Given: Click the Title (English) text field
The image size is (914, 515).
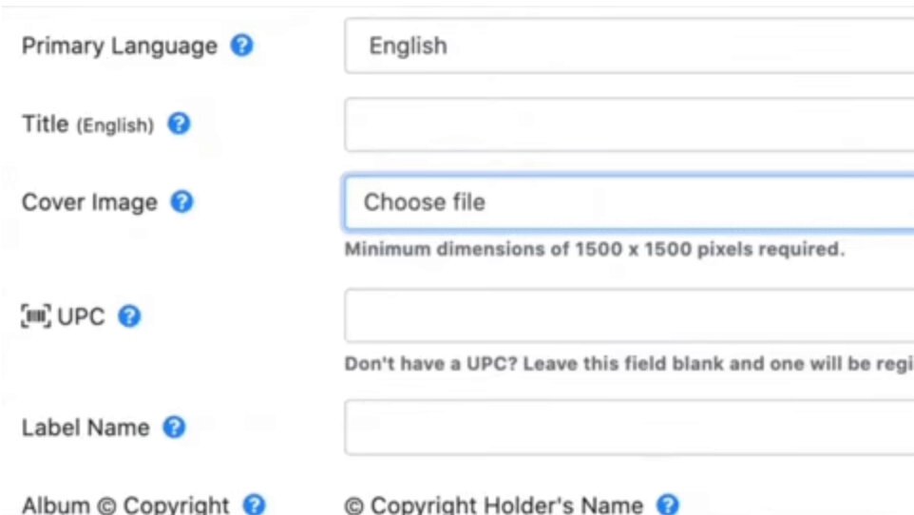Looking at the screenshot, I should coord(629,124).
